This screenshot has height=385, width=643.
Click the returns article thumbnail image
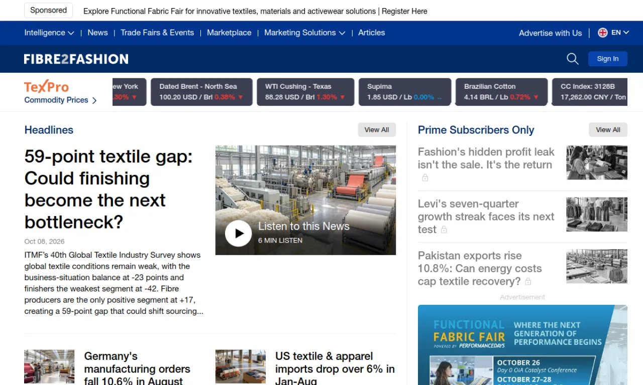(597, 162)
